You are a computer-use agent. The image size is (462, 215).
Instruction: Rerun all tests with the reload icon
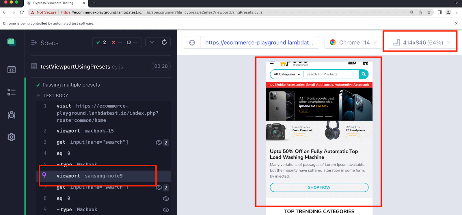(x=164, y=42)
